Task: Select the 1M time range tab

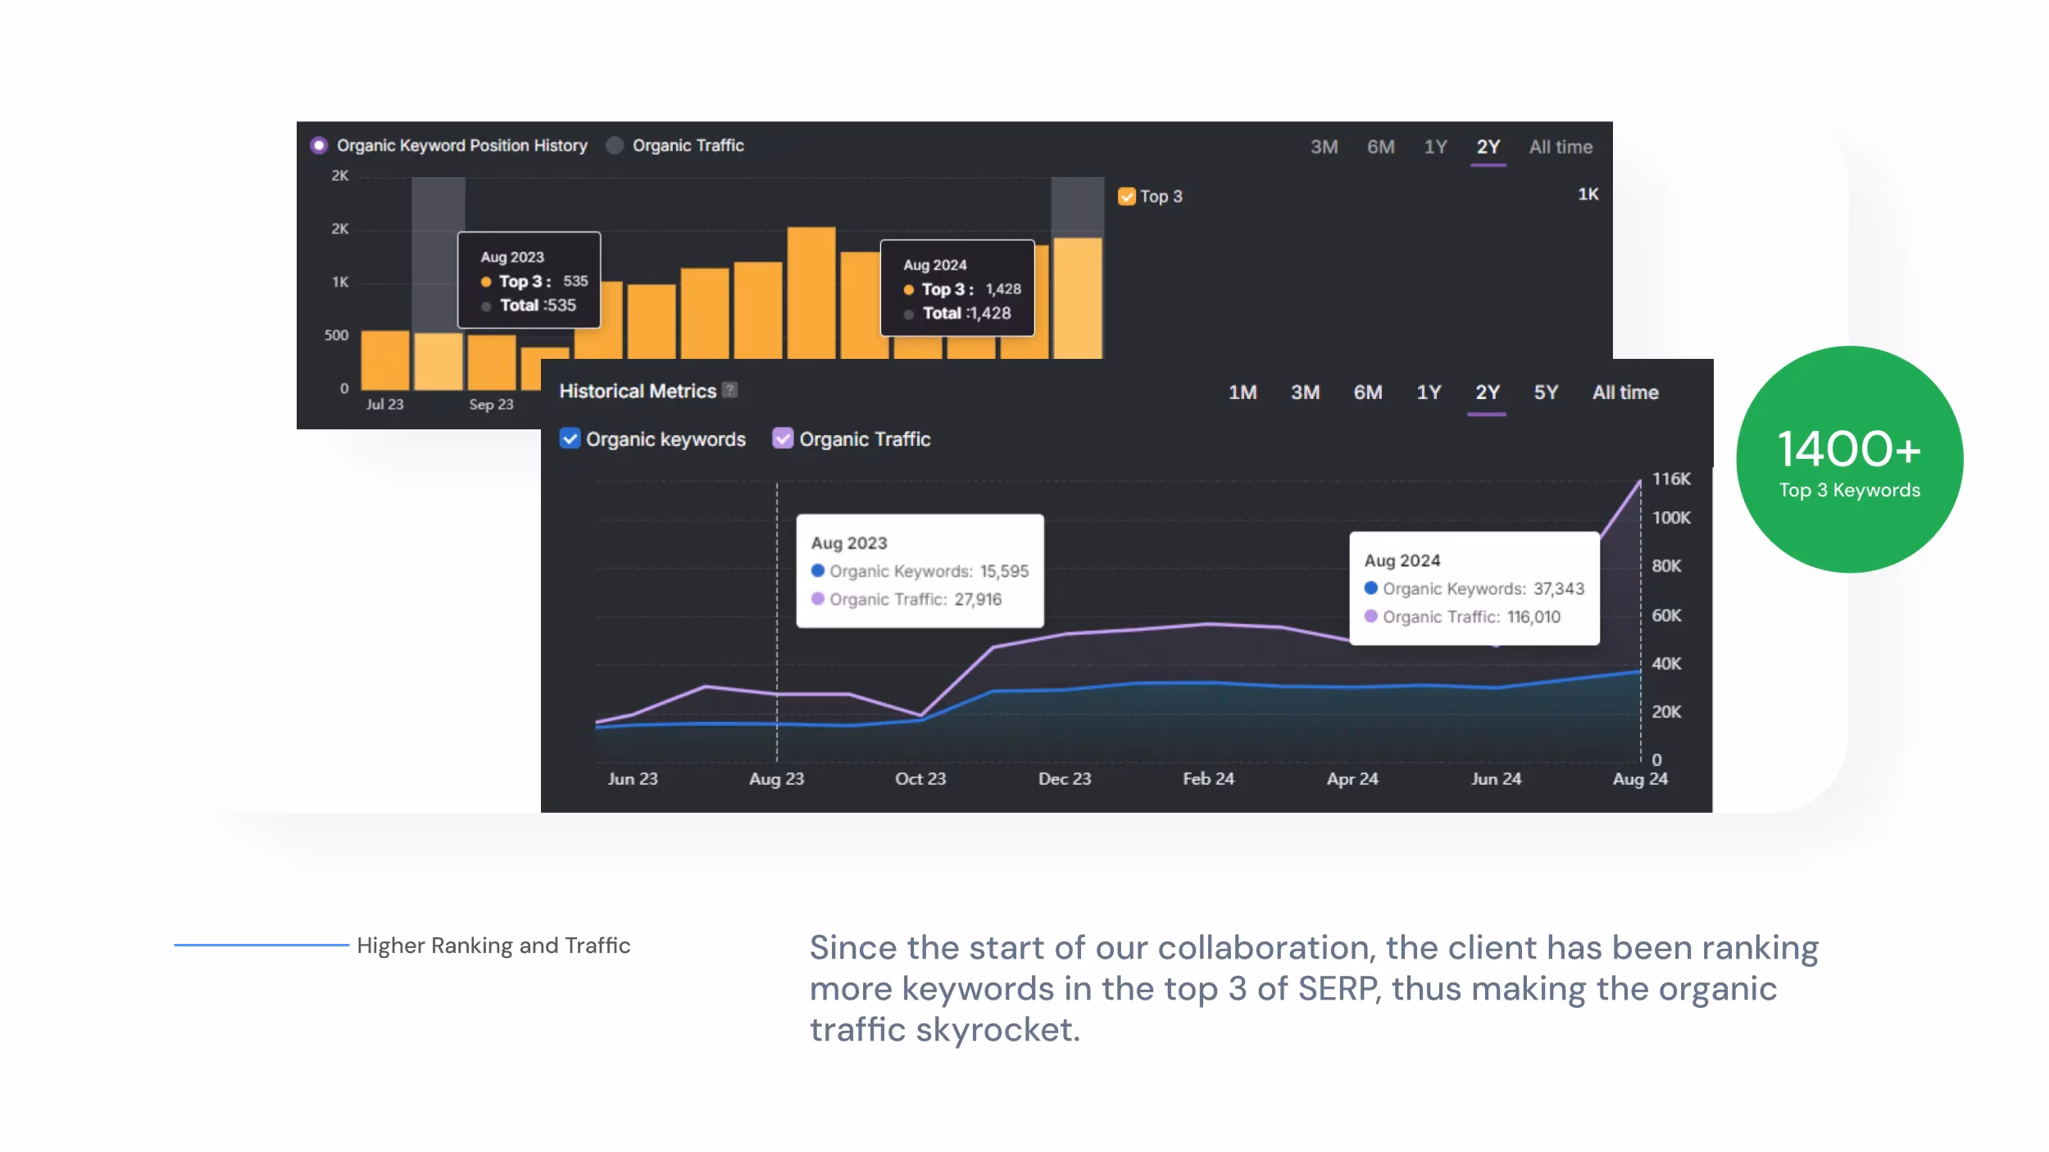Action: pos(1242,392)
